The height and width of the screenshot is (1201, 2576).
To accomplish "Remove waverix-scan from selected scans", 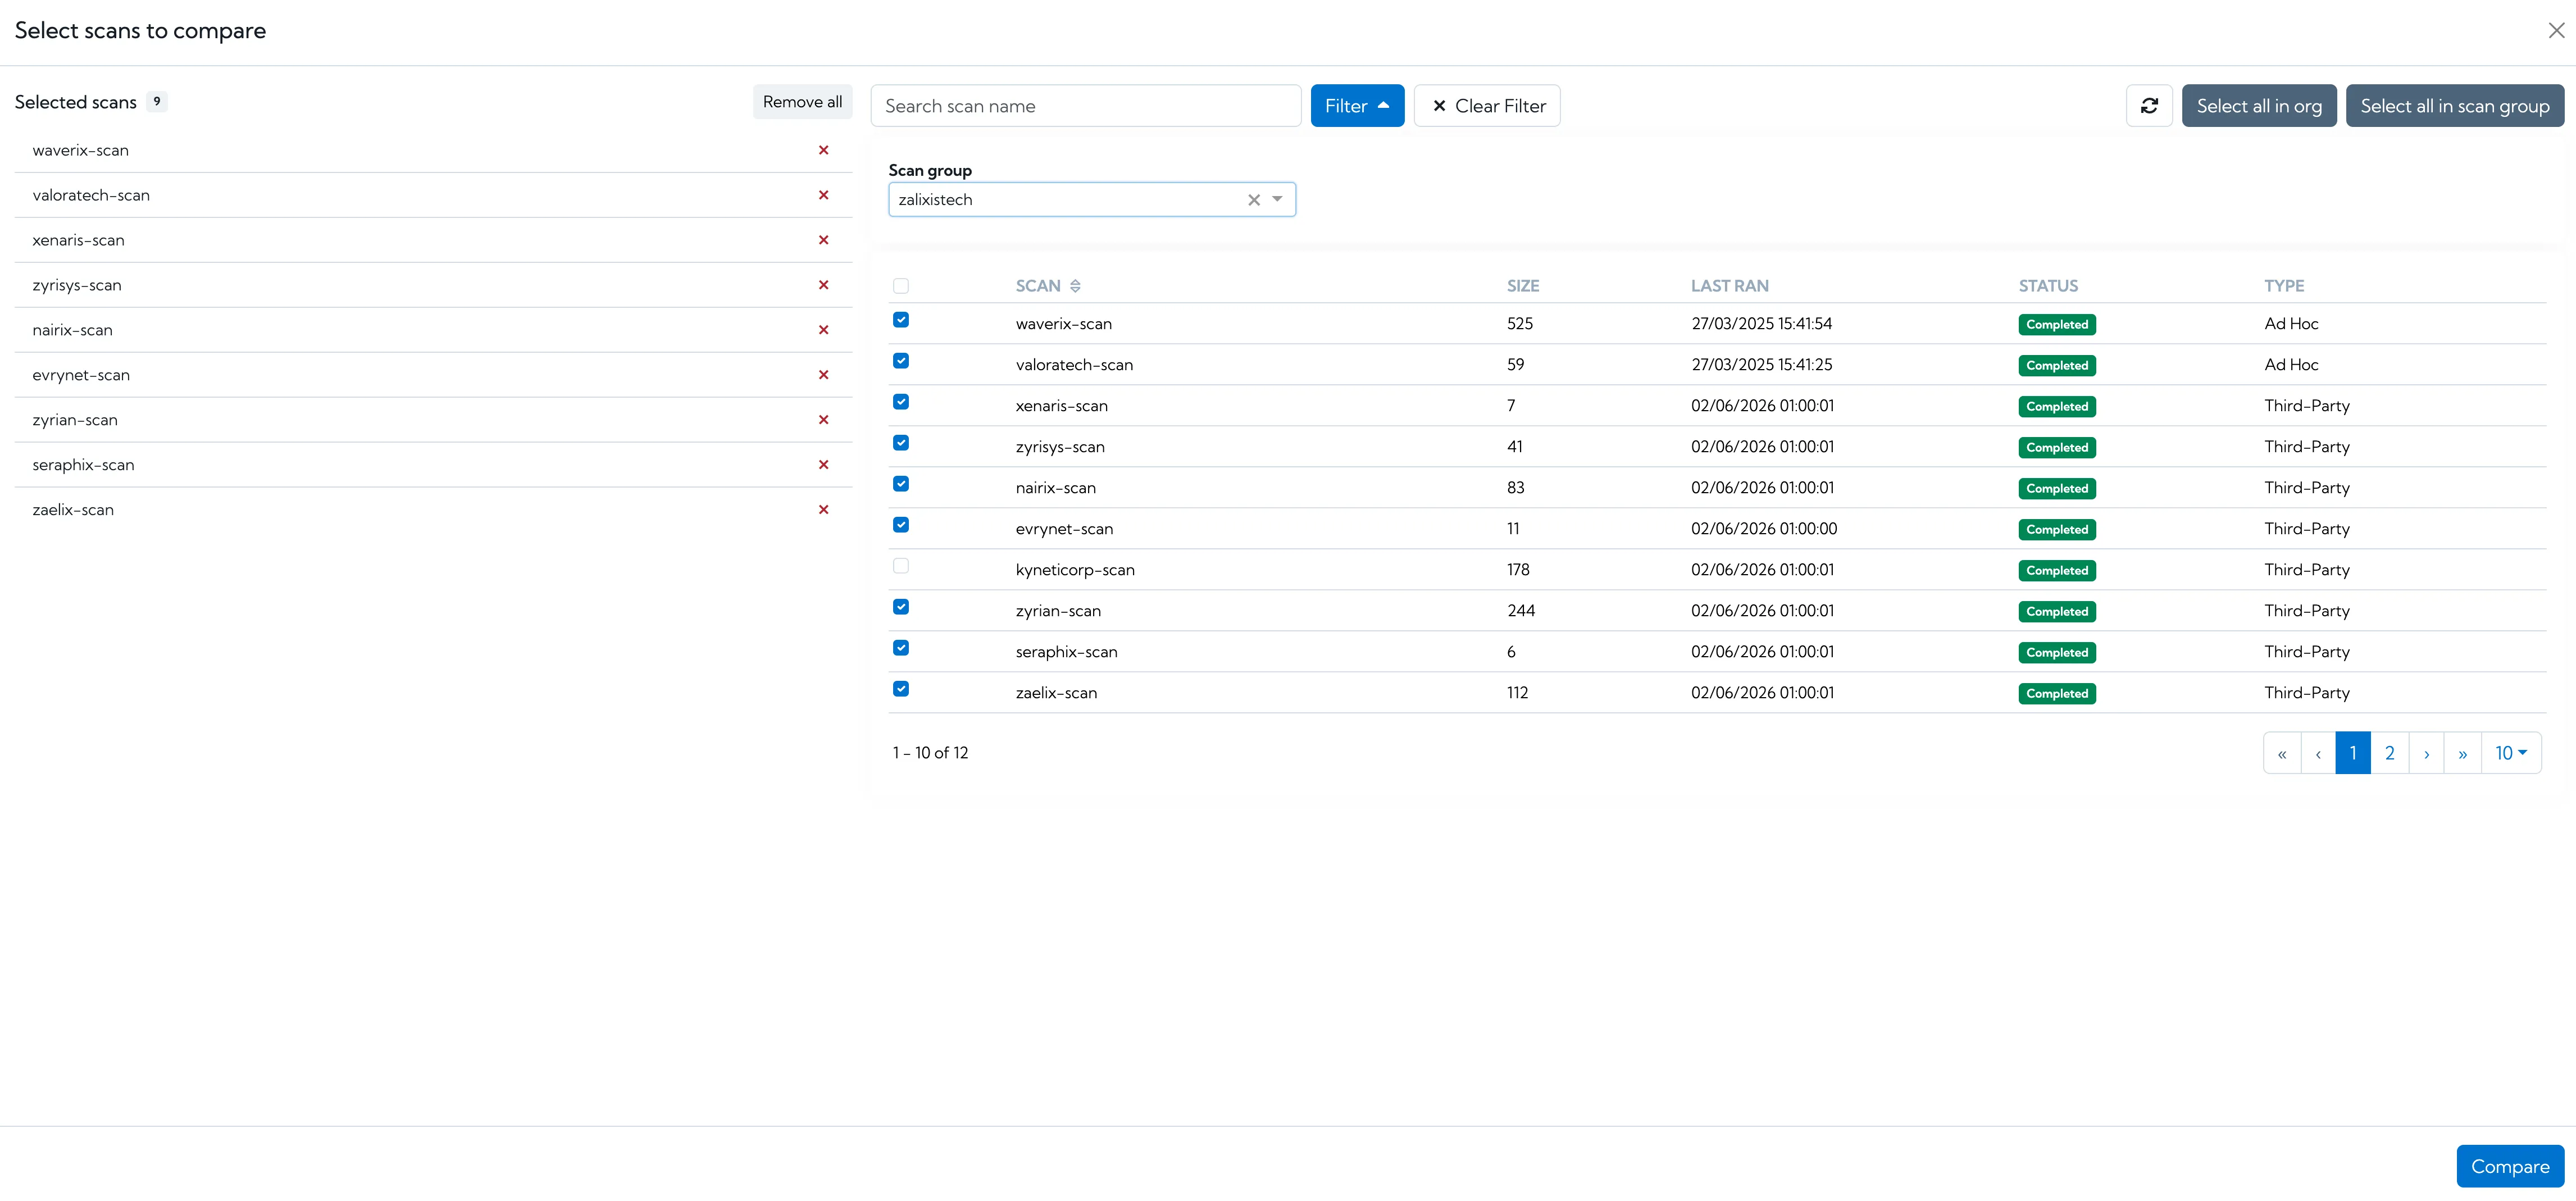I will pos(823,150).
